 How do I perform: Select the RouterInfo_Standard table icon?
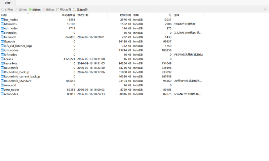pos(2,81)
